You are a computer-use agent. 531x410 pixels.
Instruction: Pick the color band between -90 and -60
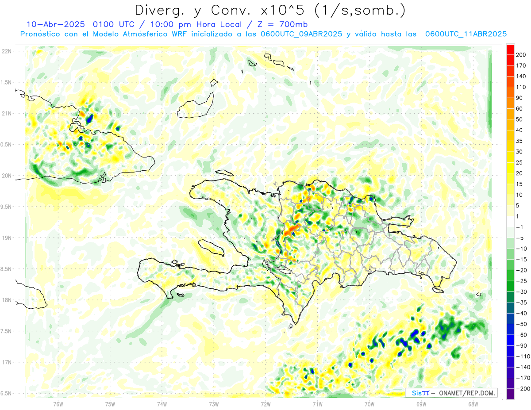pyautogui.click(x=511, y=341)
